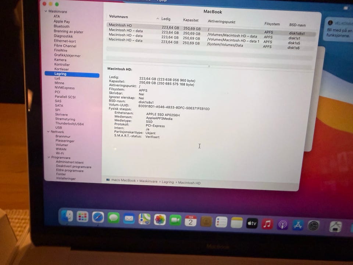This screenshot has width=353, height=265.
Task: Select Fonter under Programvare
Action: [61, 174]
